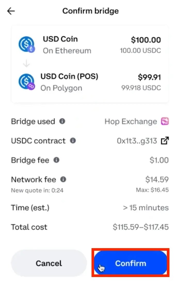The height and width of the screenshot is (285, 180).
Task: Click the Confirm bridge page title
Action: 91,11
